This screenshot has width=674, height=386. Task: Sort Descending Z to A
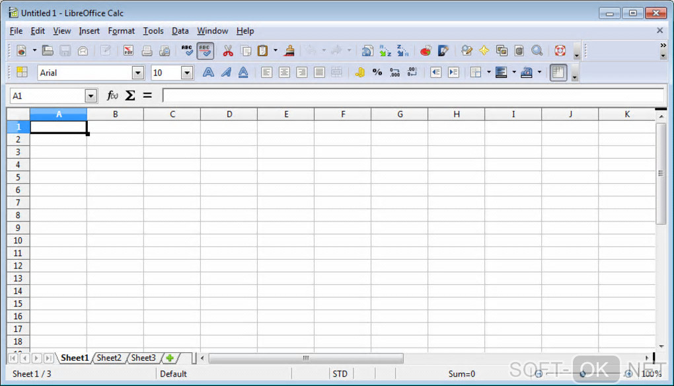pyautogui.click(x=403, y=51)
